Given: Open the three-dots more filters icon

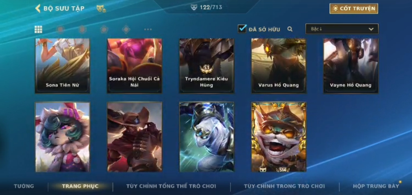Looking at the screenshot, I should [x=148, y=29].
